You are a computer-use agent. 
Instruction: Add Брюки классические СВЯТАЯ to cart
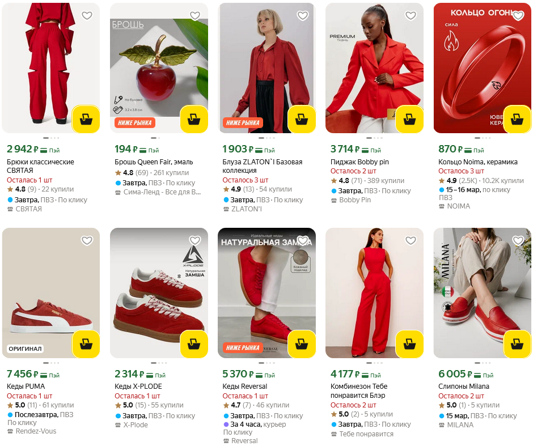[86, 119]
